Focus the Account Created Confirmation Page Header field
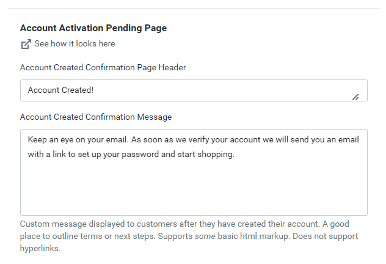This screenshot has height=264, width=386. [x=194, y=90]
